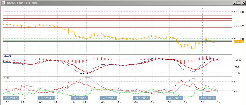The height and width of the screenshot is (105, 246).
Task: Click the window title 'График GBP /JPY ЧАС'
Action: (x=21, y=3)
